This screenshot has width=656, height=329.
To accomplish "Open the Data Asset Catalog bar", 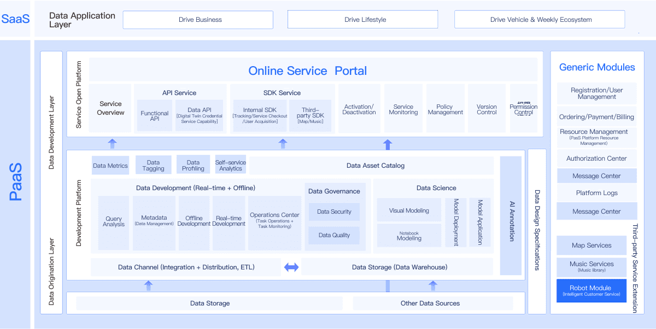I will click(x=375, y=166).
